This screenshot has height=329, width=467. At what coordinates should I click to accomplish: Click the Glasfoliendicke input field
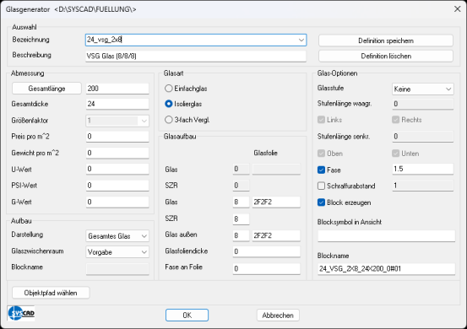tap(266, 251)
